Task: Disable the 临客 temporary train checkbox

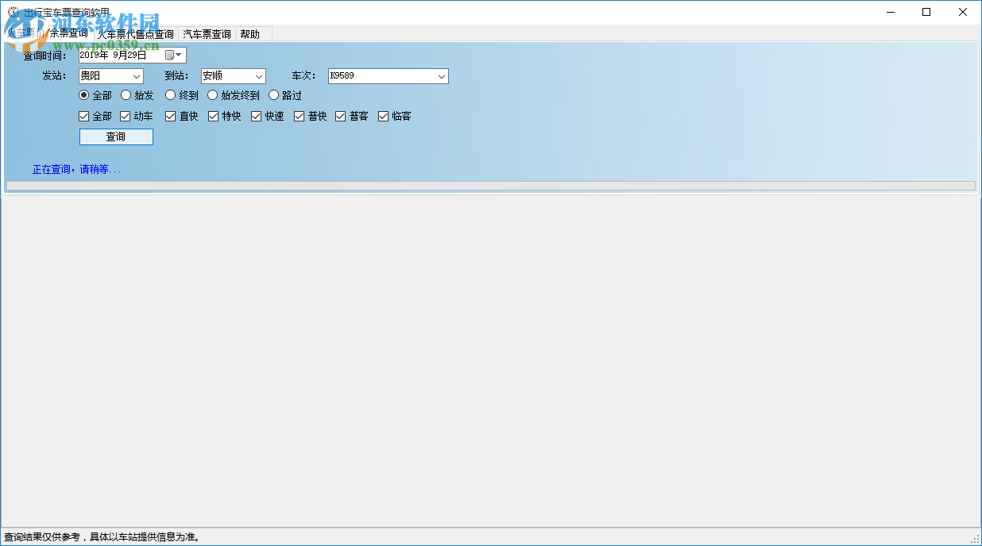Action: click(383, 116)
